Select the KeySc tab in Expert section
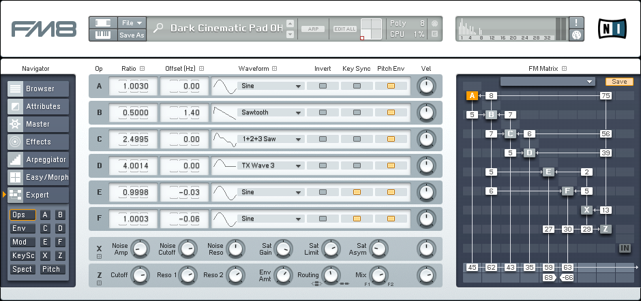Viewport: 641px width, 301px height. (x=23, y=255)
